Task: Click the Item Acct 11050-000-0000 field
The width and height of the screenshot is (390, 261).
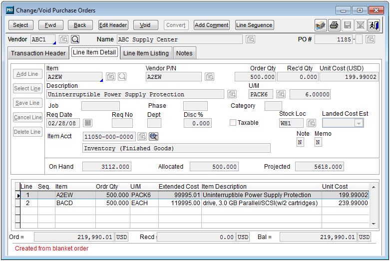Action: pos(109,136)
